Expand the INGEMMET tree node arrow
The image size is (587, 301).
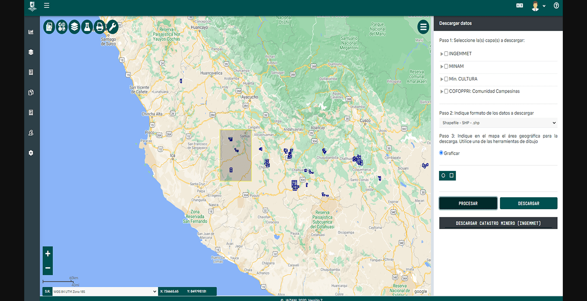pyautogui.click(x=442, y=54)
